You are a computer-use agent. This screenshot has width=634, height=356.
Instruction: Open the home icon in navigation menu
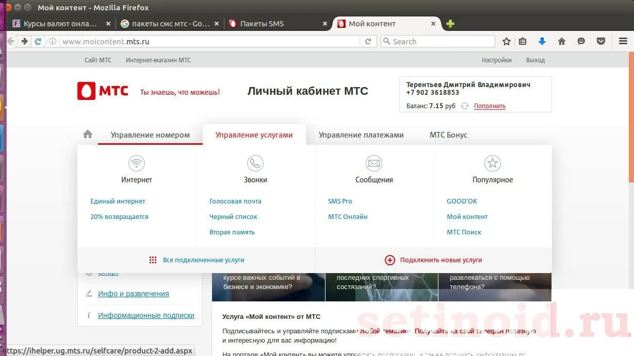pos(88,134)
